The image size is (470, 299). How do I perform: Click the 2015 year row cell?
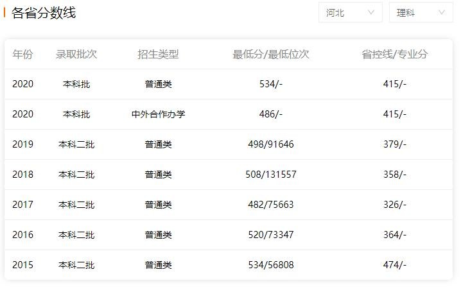[x=22, y=265]
